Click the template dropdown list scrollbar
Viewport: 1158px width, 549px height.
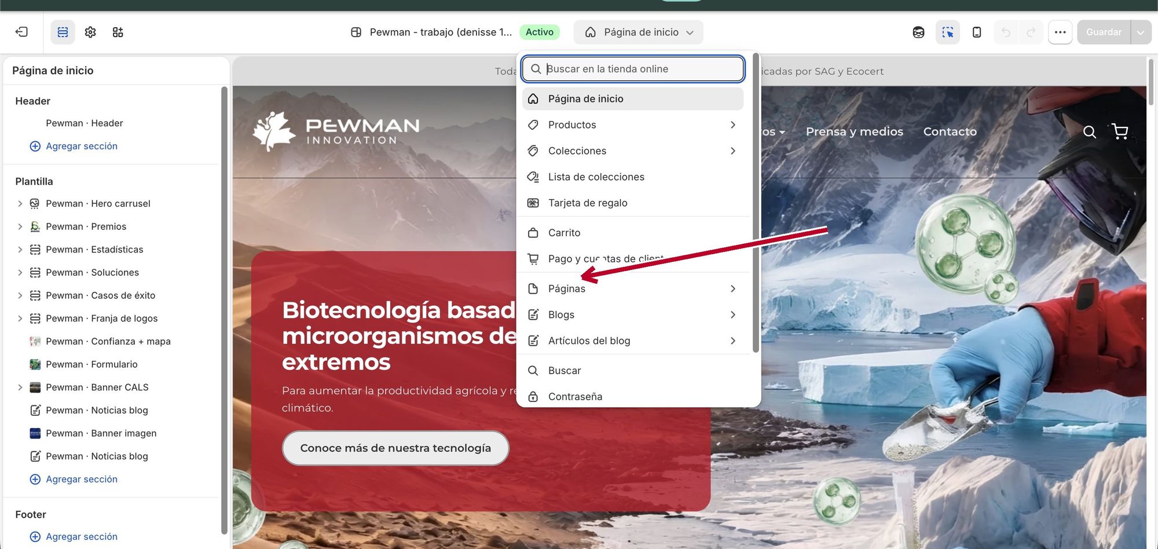pos(755,203)
